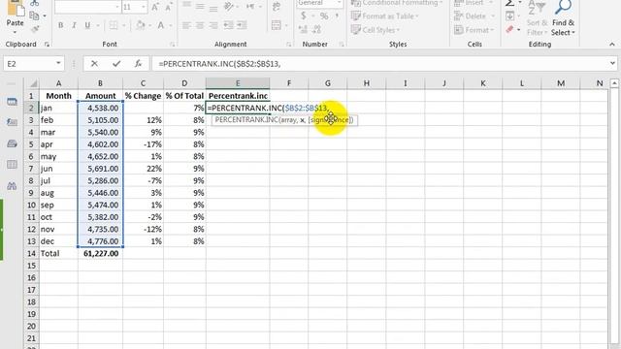Click the Format cells button
This screenshot has width=621, height=349.
click(x=474, y=30)
